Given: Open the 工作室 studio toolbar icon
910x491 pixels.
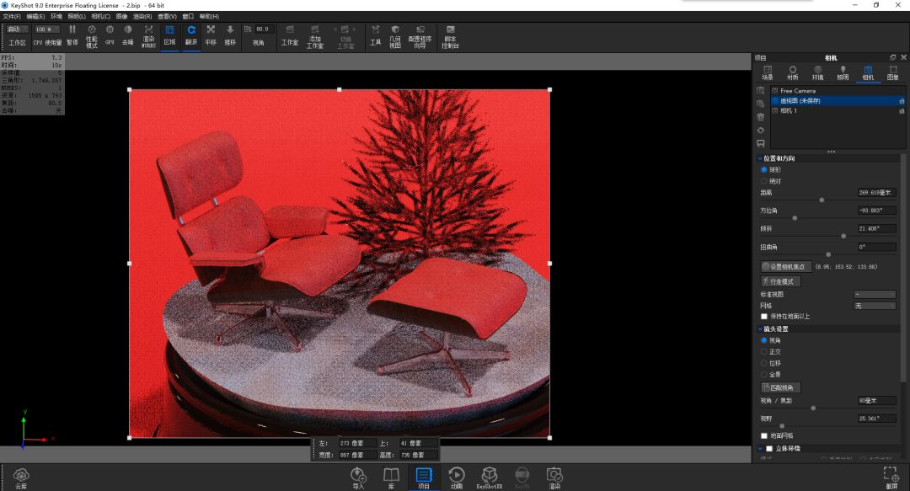Looking at the screenshot, I should (x=290, y=35).
